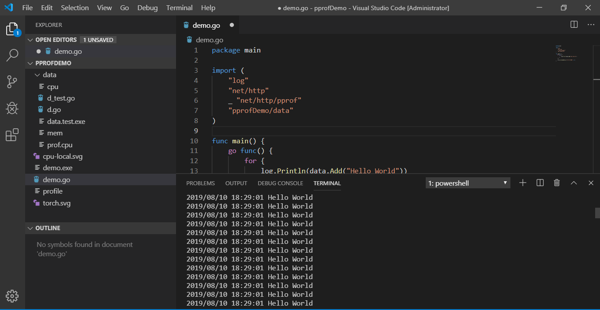
Task: Open the Debug sidebar icon
Action: pos(12,108)
